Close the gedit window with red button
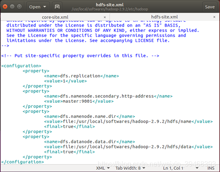 coord(5,7)
